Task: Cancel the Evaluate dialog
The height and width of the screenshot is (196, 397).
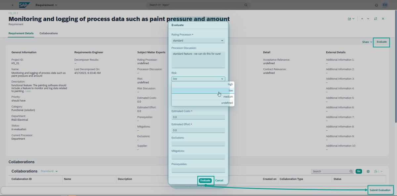Action: pyautogui.click(x=219, y=180)
